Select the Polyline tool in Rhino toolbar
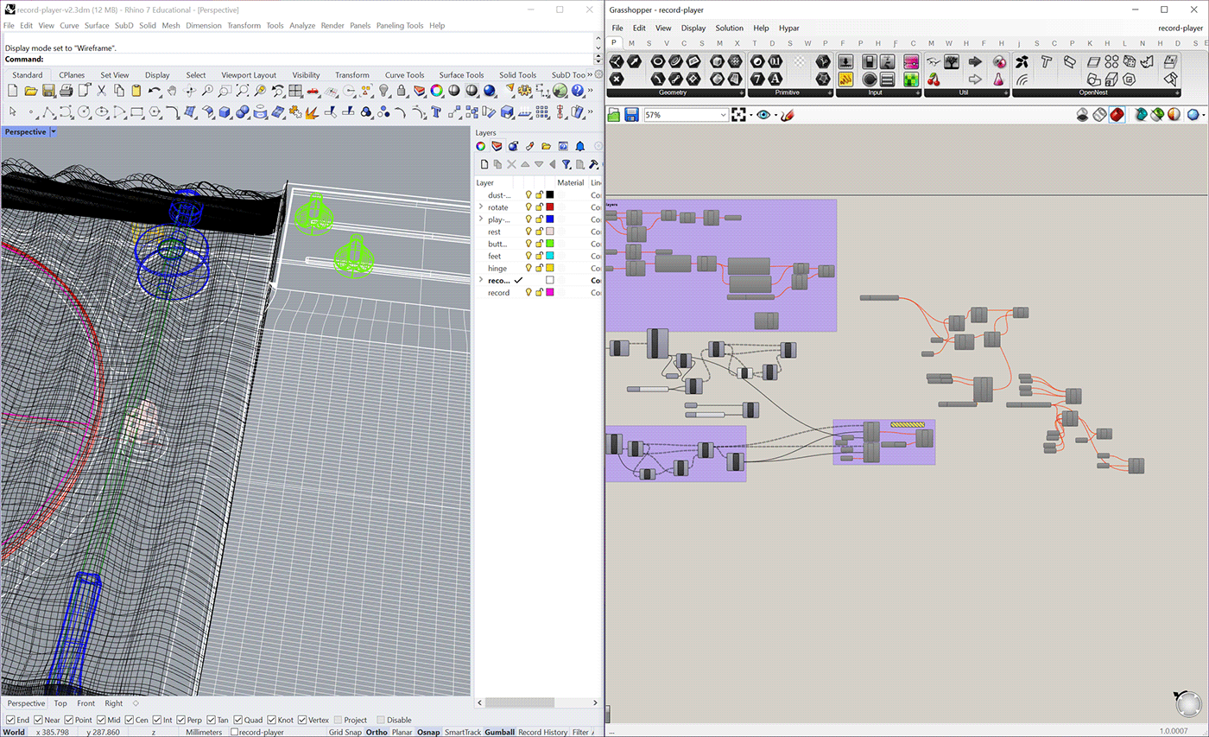1209x737 pixels. 48,111
